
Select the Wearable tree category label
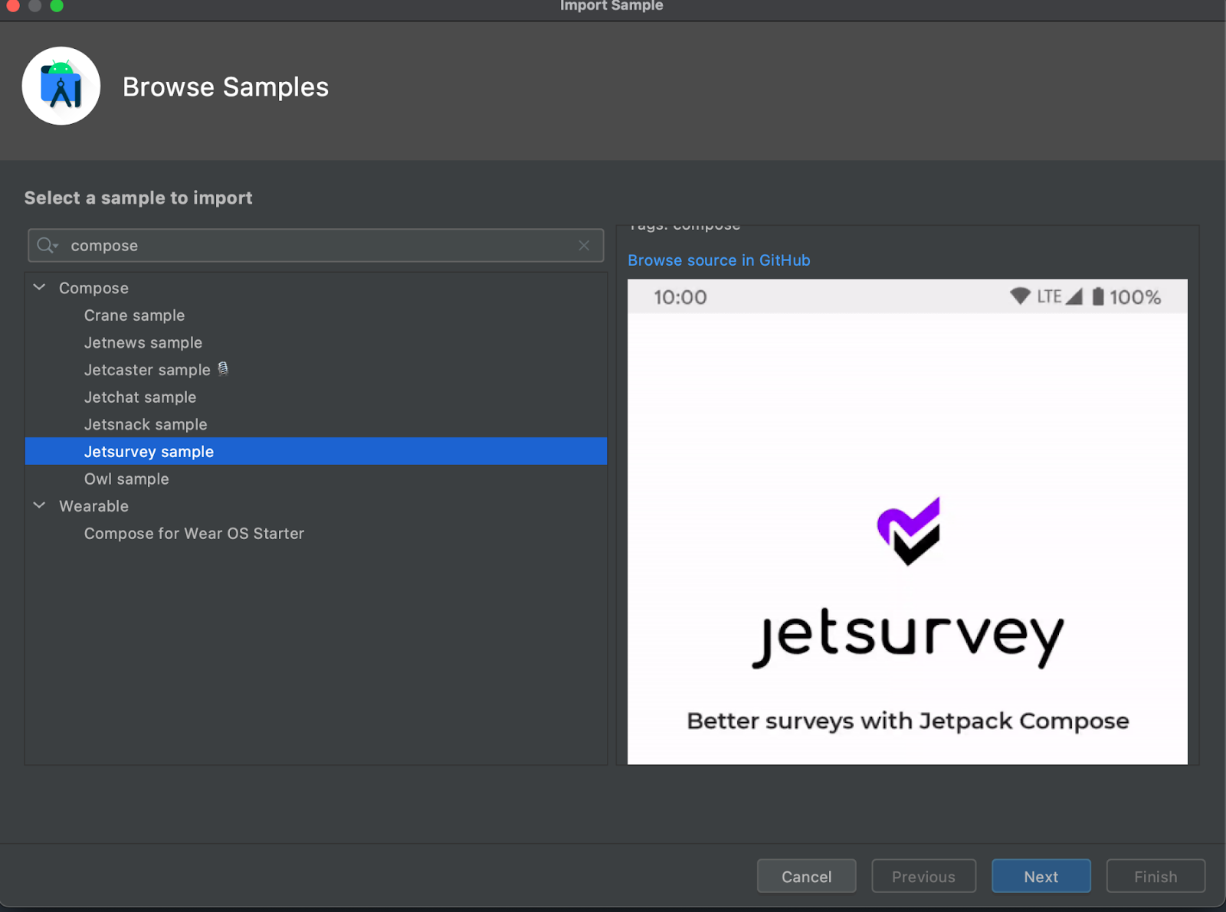(93, 506)
